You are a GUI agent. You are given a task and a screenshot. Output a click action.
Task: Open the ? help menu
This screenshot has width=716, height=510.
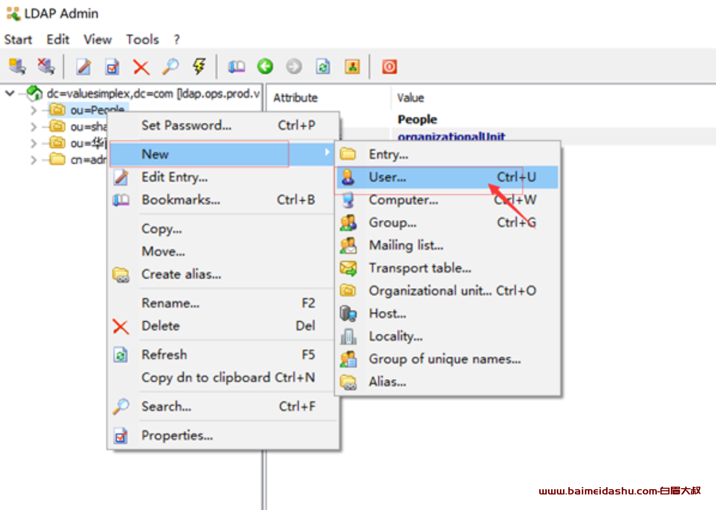pyautogui.click(x=177, y=39)
